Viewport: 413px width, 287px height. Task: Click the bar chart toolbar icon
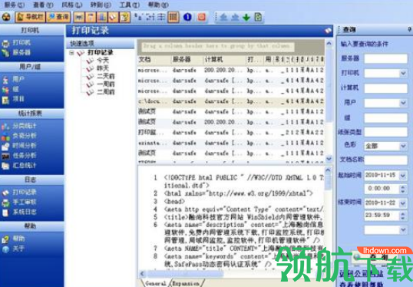pos(102,18)
